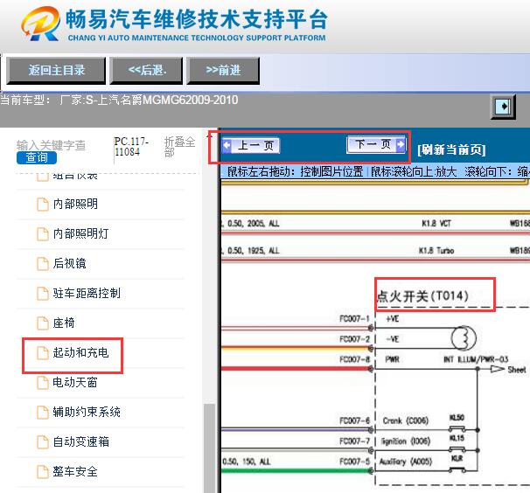Viewport: 530px width, 493px height.
Task: Click the document icon beside 驻车距离控制
Action: [x=43, y=294]
